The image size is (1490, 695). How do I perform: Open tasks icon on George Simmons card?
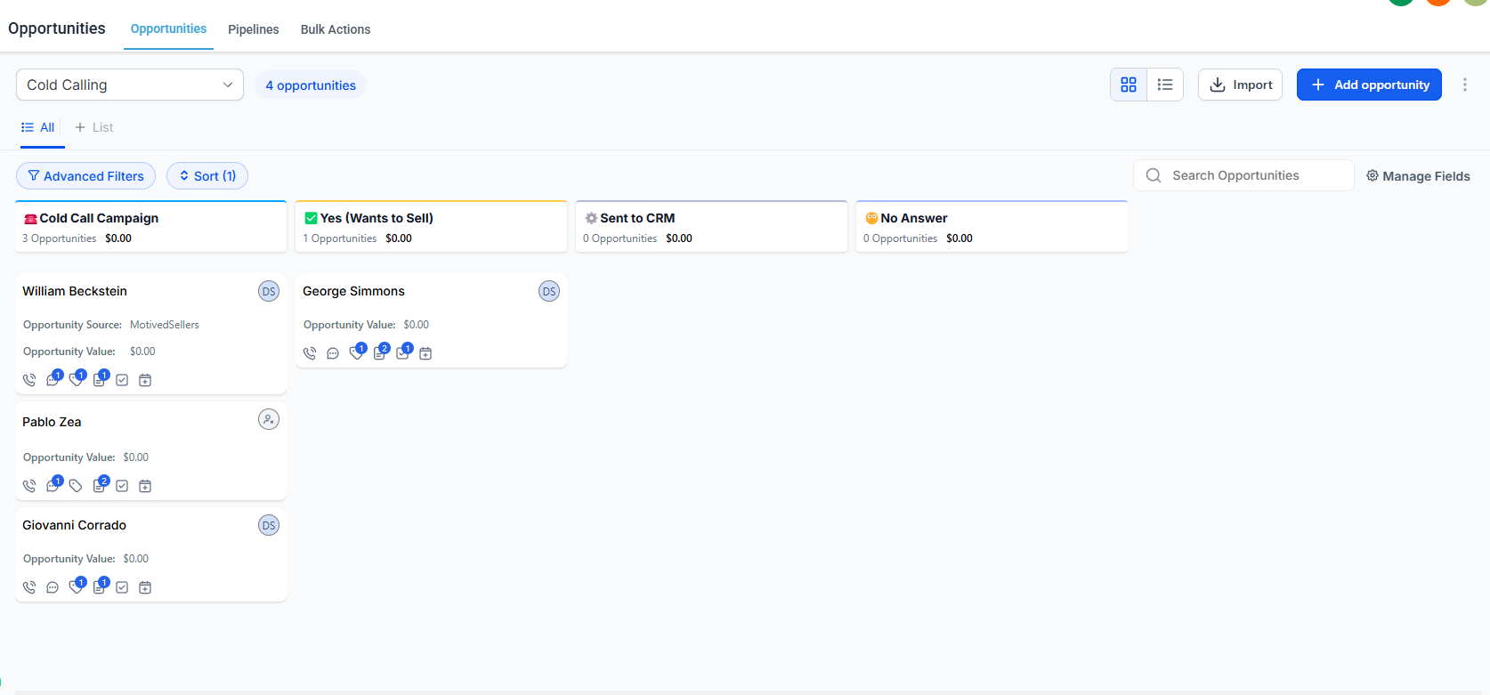pos(402,353)
